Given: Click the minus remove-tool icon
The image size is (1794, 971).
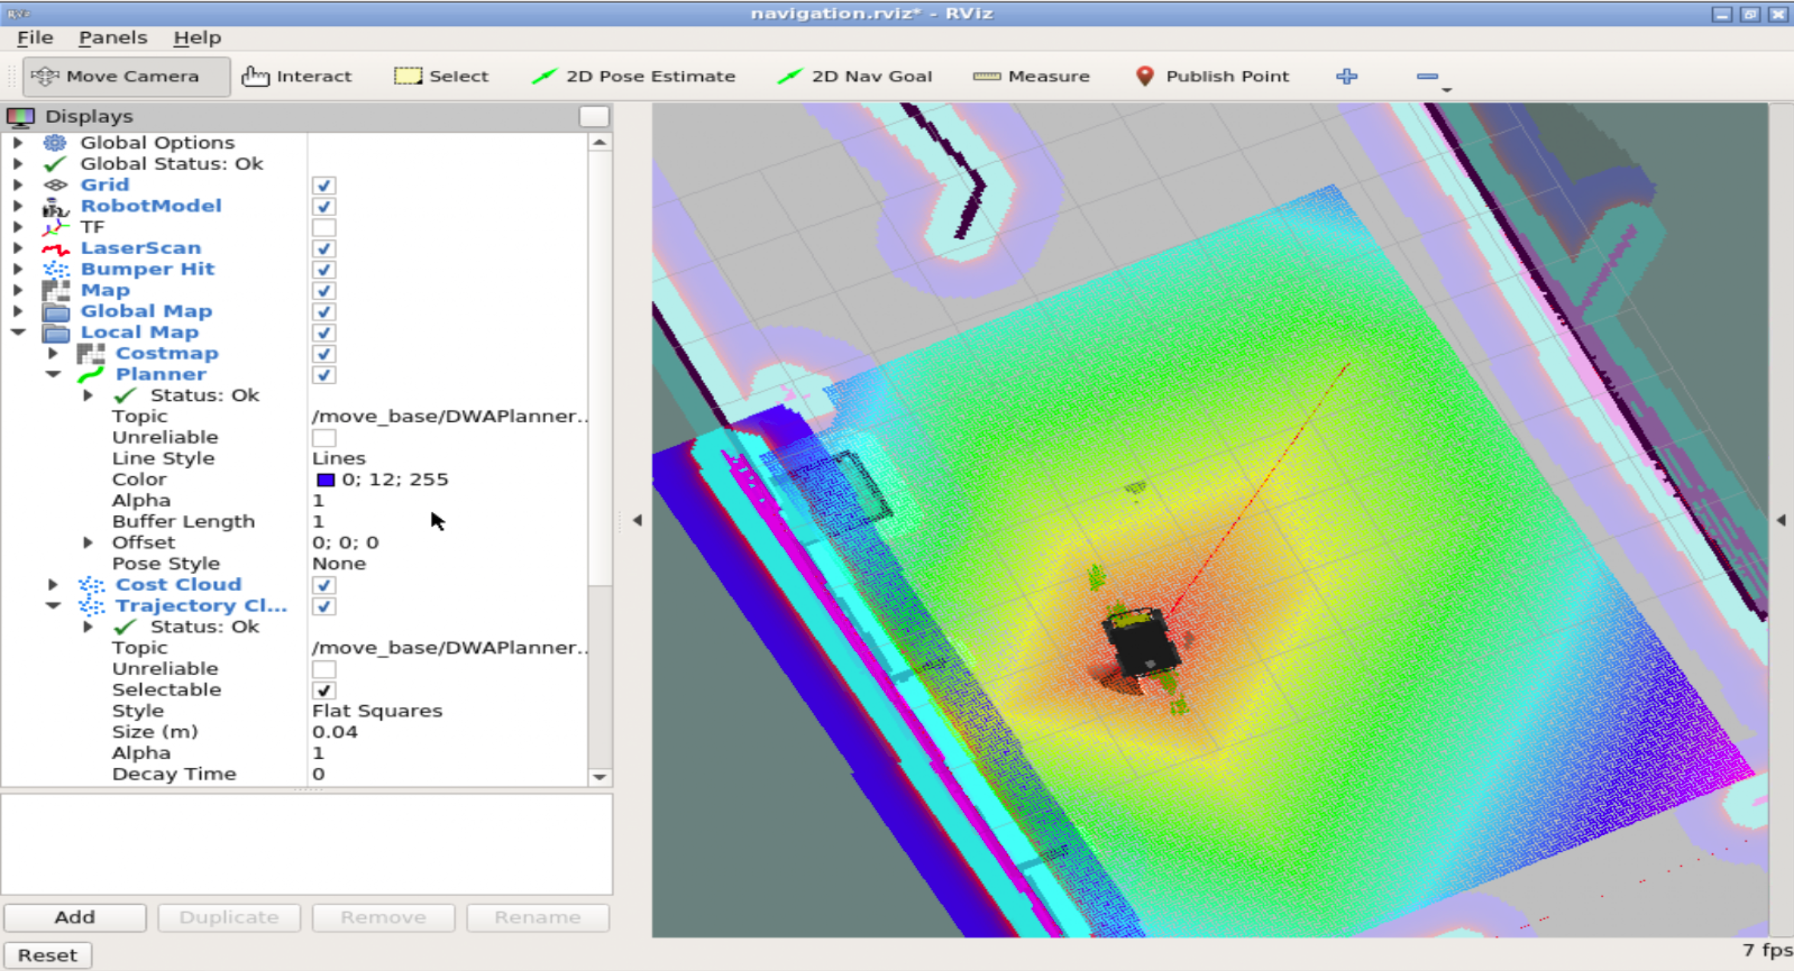Looking at the screenshot, I should pyautogui.click(x=1427, y=76).
